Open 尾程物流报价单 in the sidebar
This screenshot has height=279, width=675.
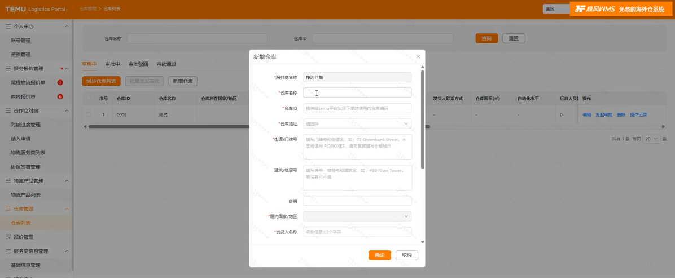click(28, 82)
